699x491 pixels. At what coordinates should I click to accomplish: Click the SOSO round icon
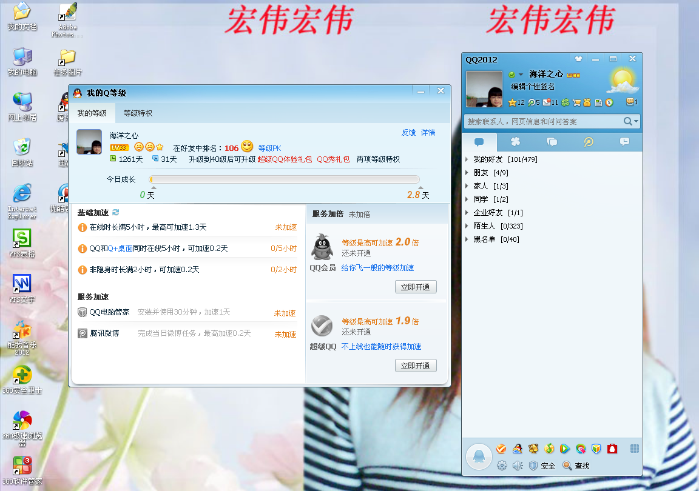point(609,102)
